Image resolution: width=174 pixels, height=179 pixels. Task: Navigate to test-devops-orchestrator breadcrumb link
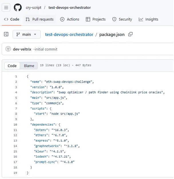pos(69,35)
